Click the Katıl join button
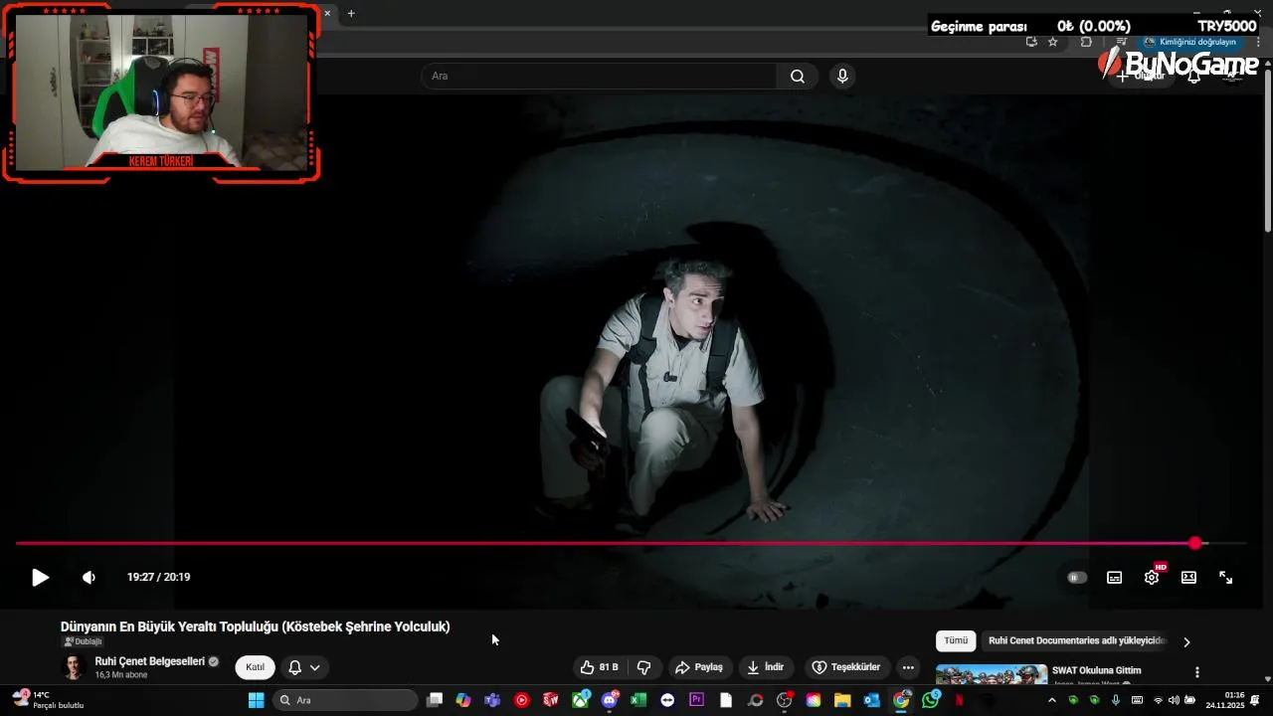 tap(256, 667)
